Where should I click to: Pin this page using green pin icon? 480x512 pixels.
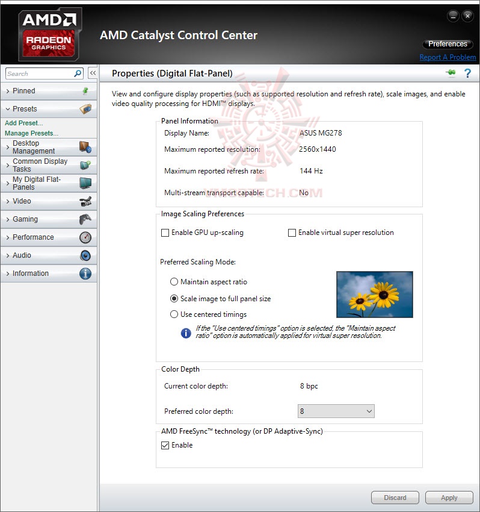(x=451, y=72)
